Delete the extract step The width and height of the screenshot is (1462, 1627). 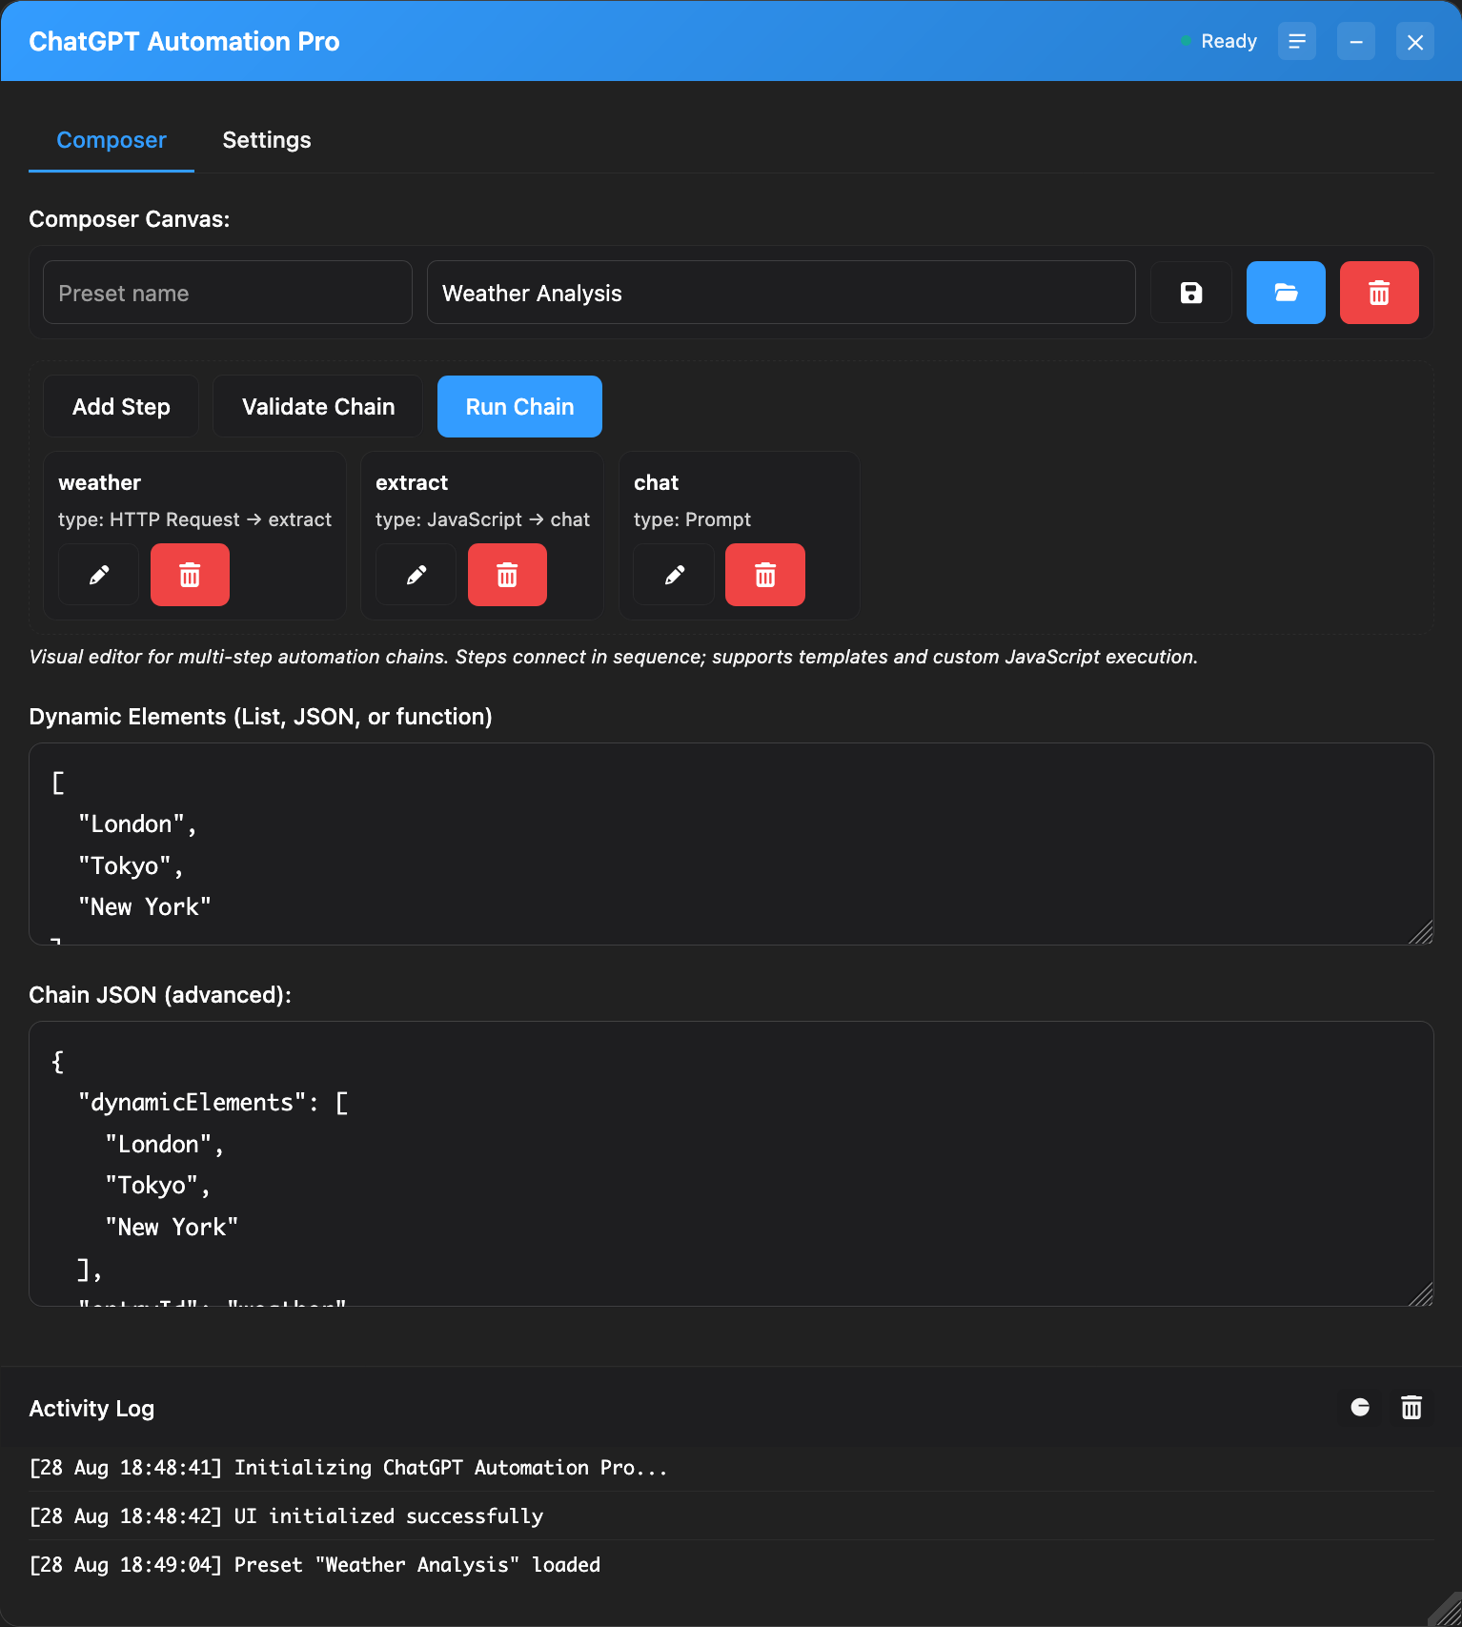click(x=507, y=575)
